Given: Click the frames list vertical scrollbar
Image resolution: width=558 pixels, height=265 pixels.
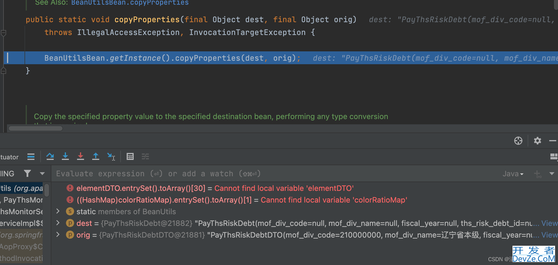Looking at the screenshot, I should (x=47, y=190).
